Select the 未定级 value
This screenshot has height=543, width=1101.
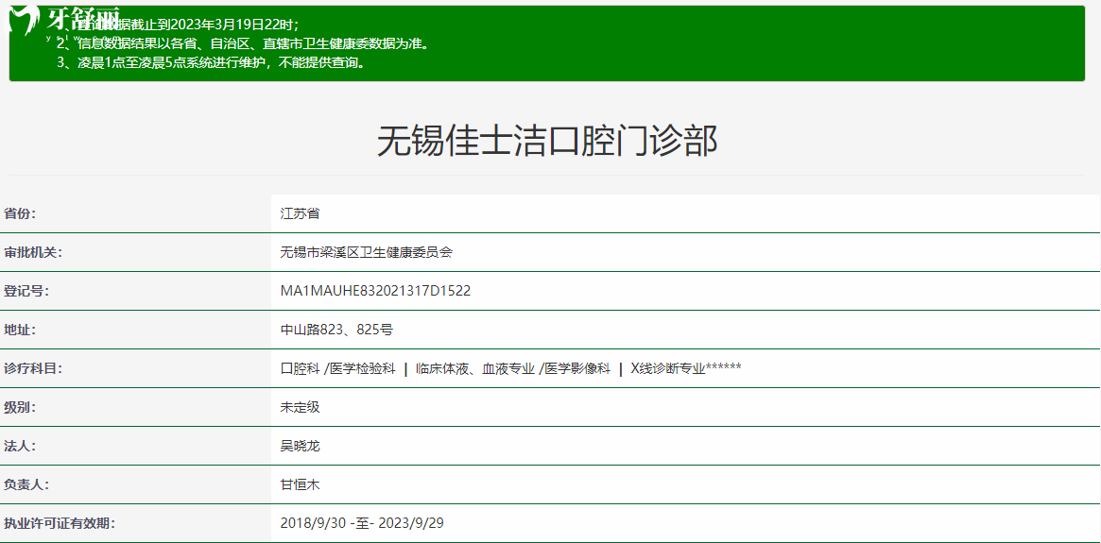click(x=300, y=407)
